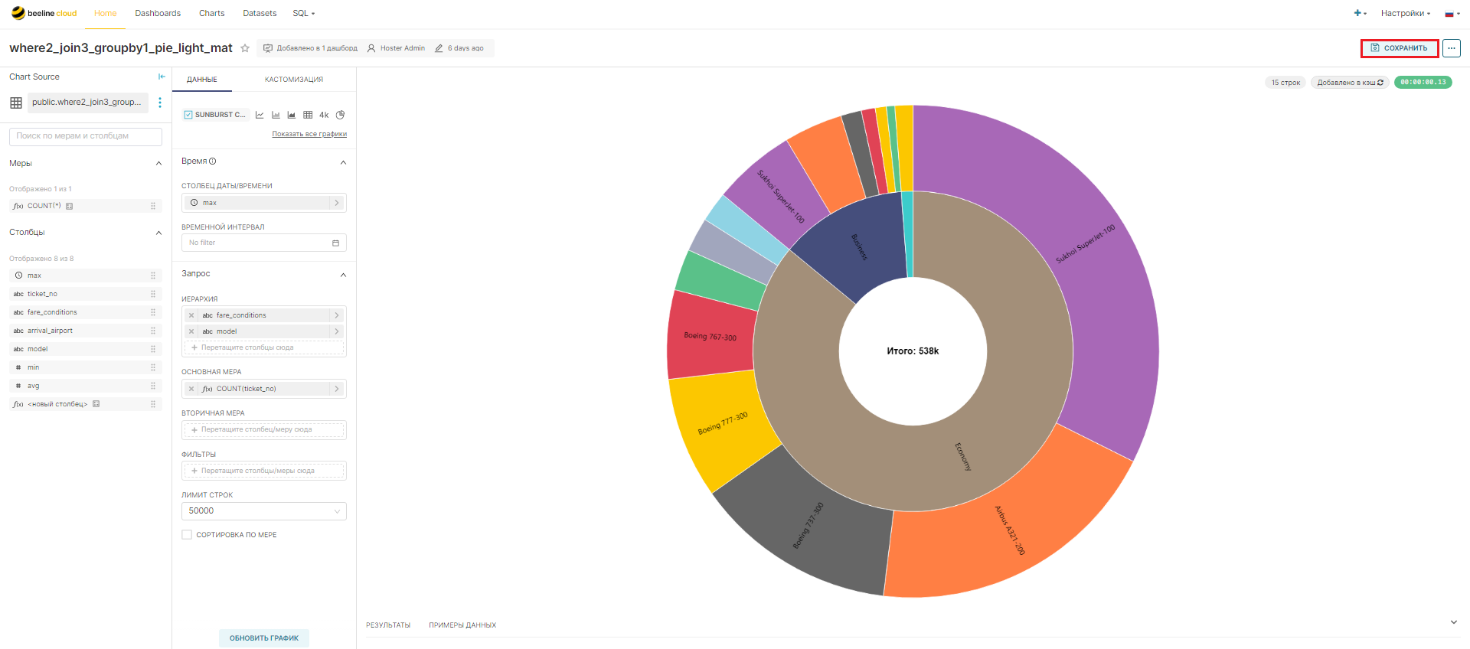Go to Datasets
1470x649 pixels.
point(260,13)
